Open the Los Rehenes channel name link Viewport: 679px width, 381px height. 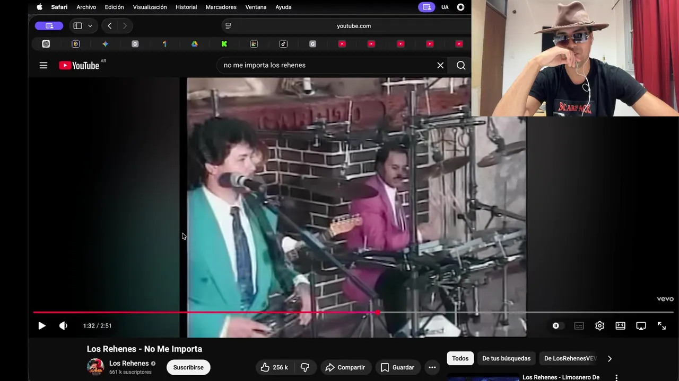tap(129, 363)
